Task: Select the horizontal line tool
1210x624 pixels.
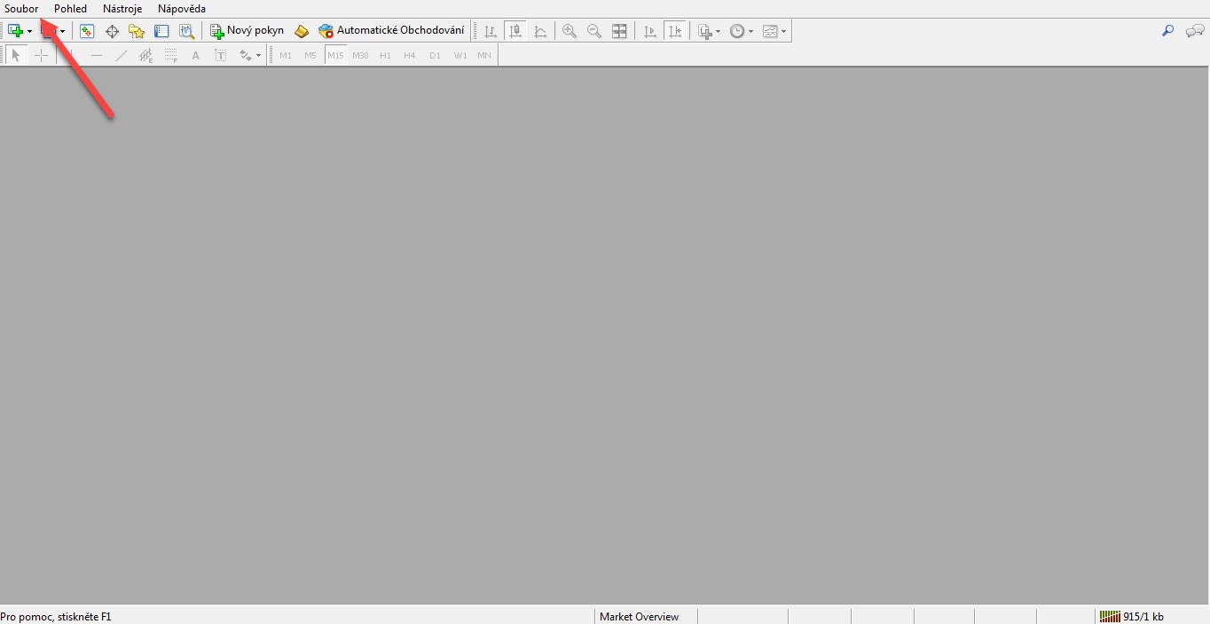Action: pos(97,55)
